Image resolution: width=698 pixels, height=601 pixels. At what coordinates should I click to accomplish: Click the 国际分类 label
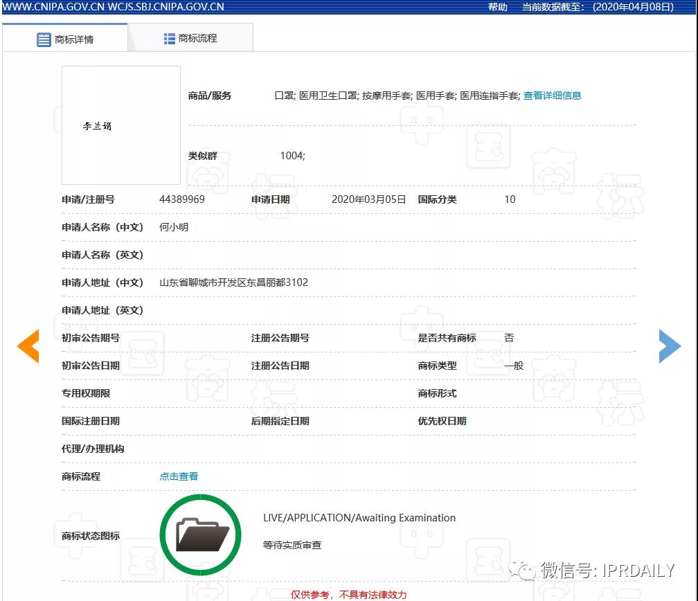coord(437,199)
